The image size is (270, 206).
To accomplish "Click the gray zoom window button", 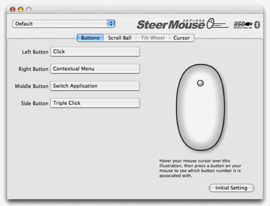I will [x=29, y=9].
